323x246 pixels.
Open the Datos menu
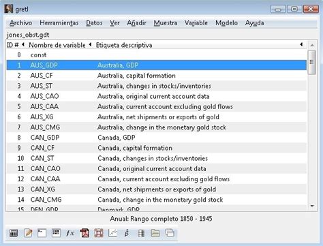pyautogui.click(x=94, y=23)
